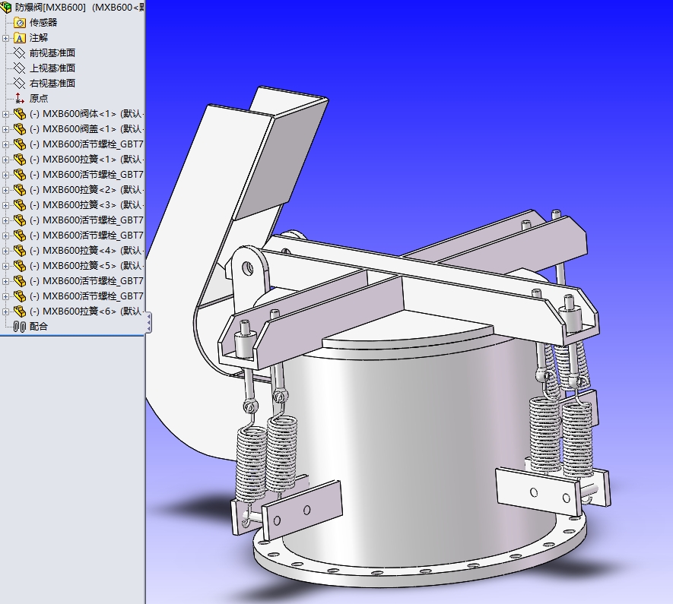Select the (-) MXB600拉簧<2> row text
The height and width of the screenshot is (604, 673).
coord(86,190)
